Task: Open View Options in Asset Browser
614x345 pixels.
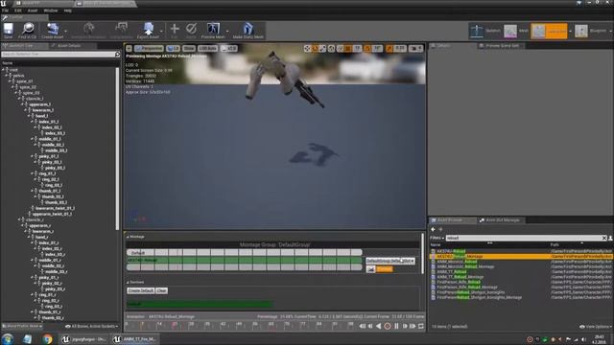Action: pyautogui.click(x=596, y=326)
